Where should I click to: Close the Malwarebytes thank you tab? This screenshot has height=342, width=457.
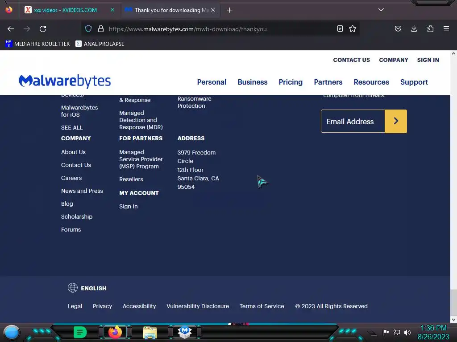213,10
